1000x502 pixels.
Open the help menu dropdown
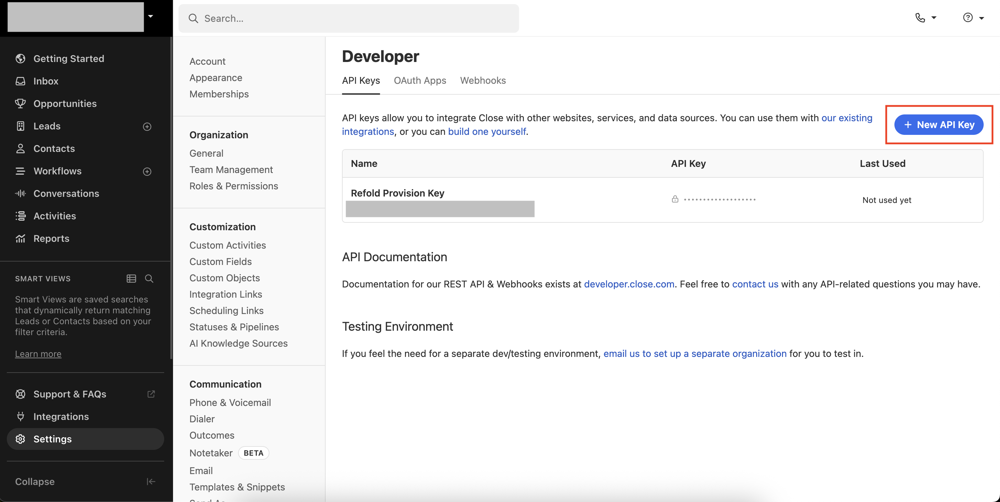click(x=968, y=17)
